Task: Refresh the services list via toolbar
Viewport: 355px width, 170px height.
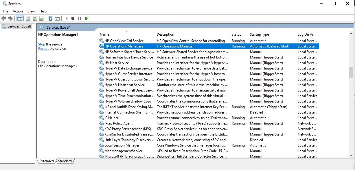Action: 35,18
